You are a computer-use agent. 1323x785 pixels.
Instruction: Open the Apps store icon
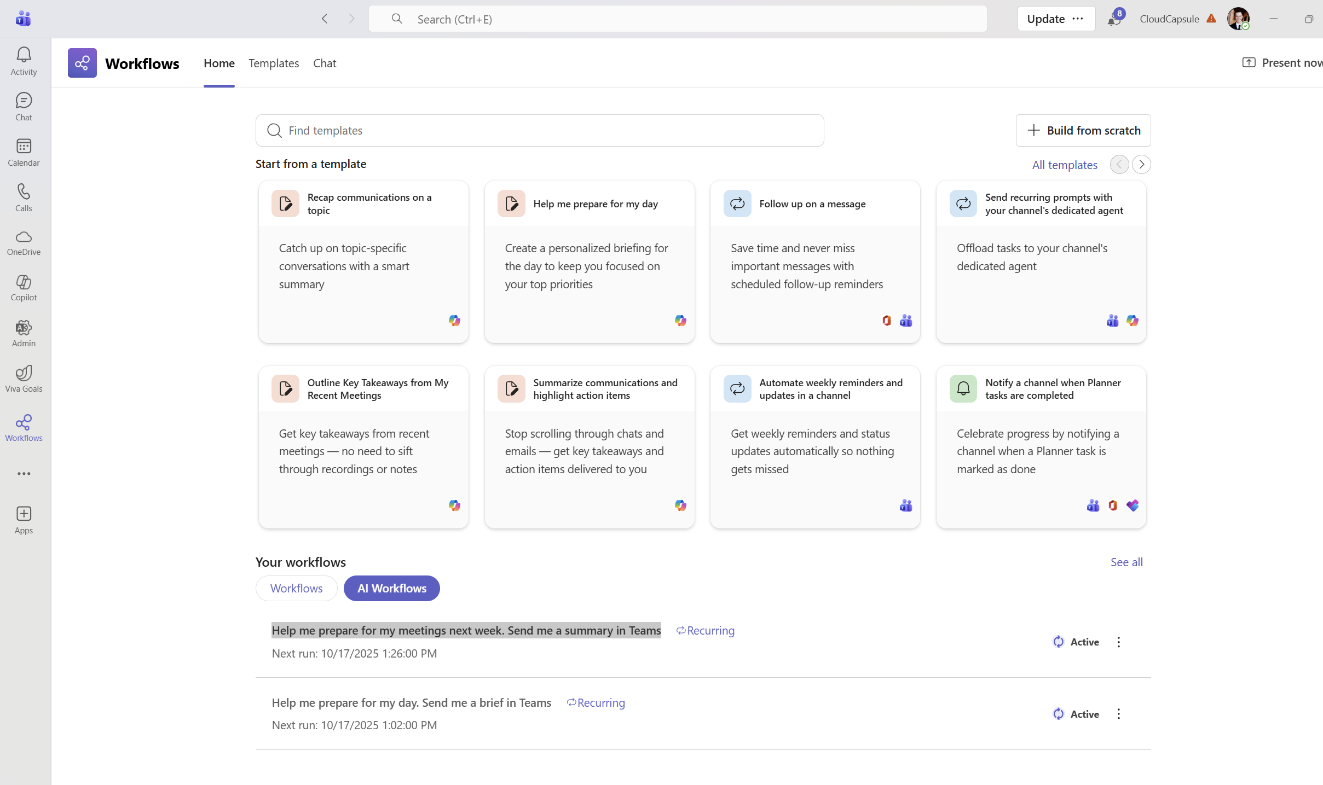[x=24, y=520]
